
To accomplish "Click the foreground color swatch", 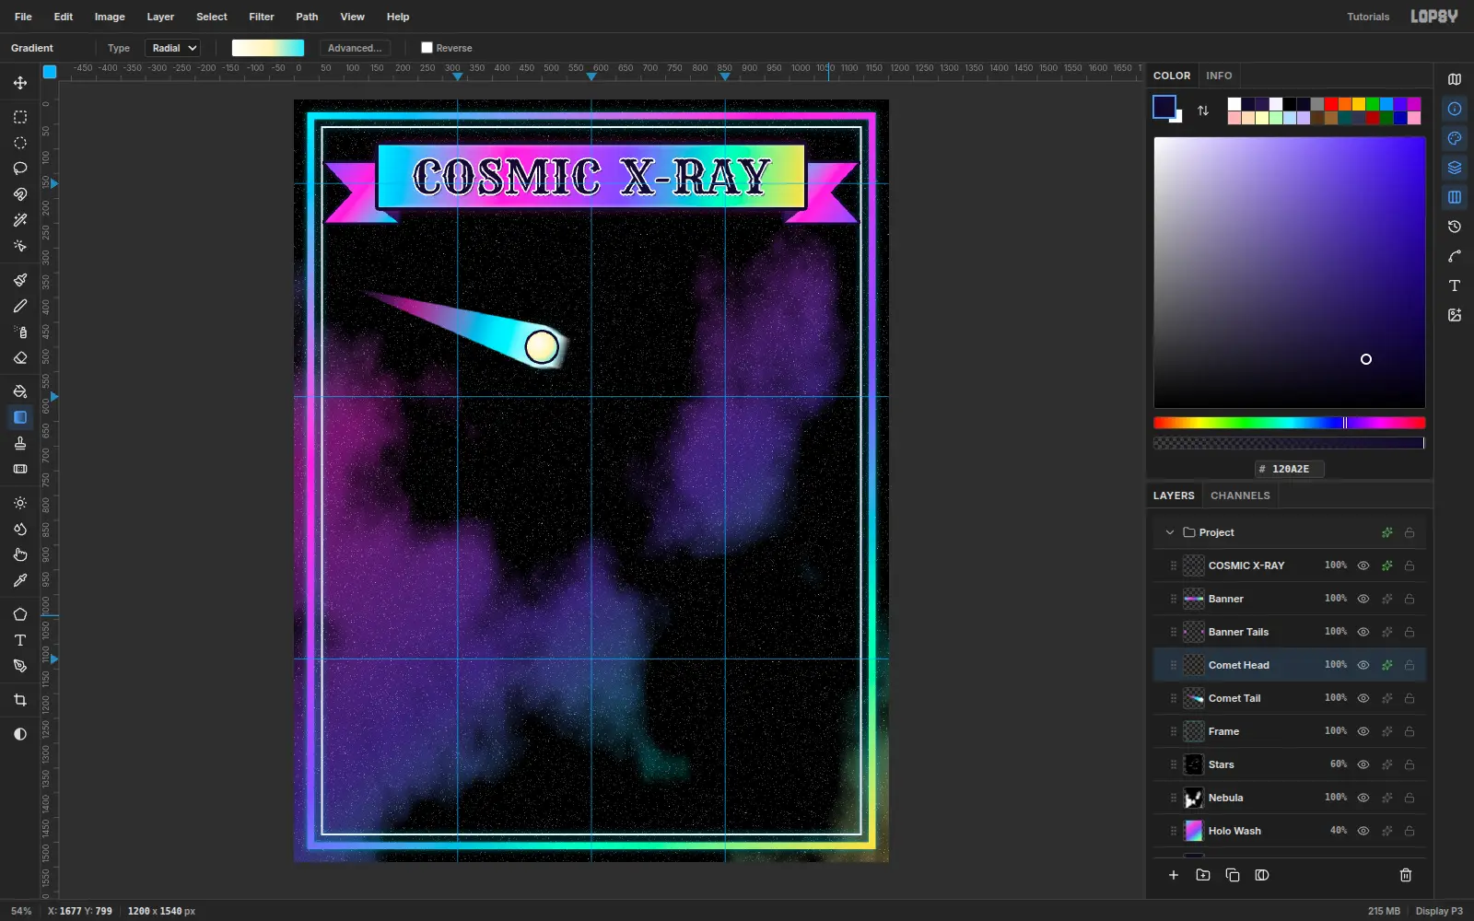I will point(1164,107).
